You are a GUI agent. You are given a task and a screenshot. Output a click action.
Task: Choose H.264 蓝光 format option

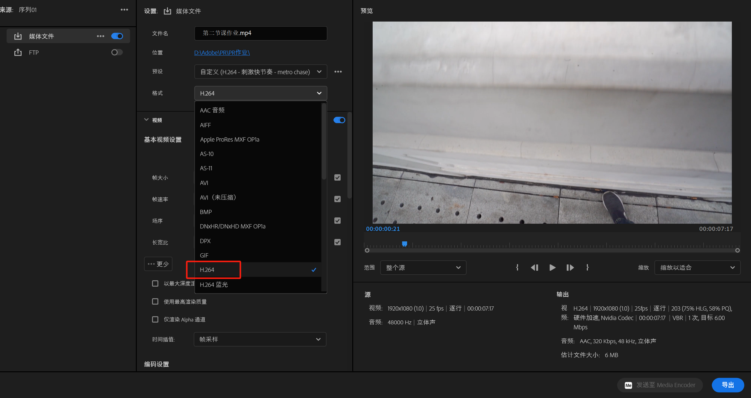tap(214, 284)
